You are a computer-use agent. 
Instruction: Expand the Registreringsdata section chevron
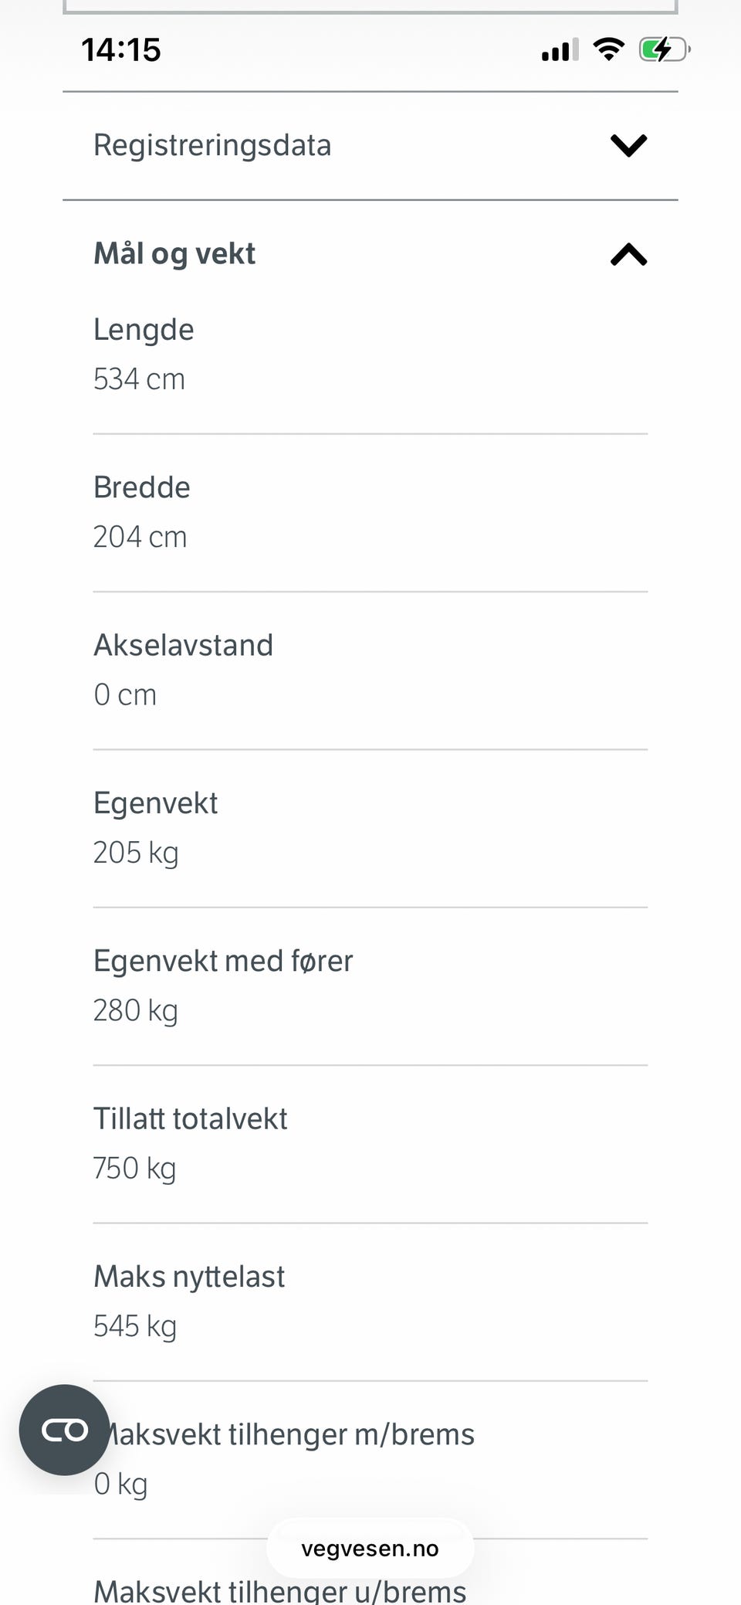[x=628, y=145]
